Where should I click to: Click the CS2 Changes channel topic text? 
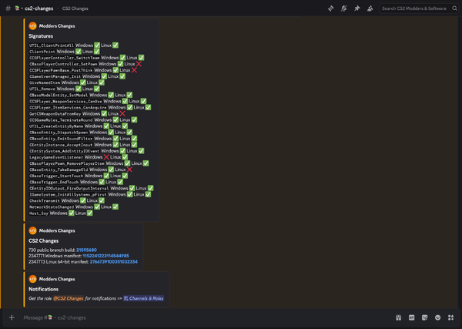pyautogui.click(x=75, y=8)
